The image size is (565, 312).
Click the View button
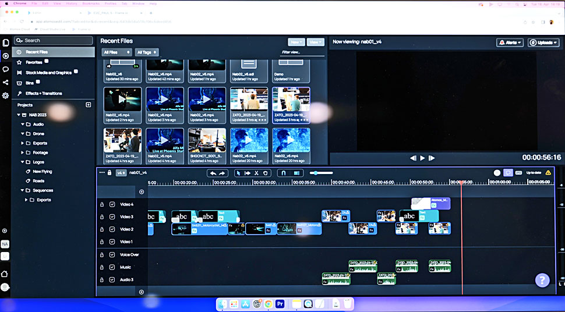pyautogui.click(x=315, y=42)
